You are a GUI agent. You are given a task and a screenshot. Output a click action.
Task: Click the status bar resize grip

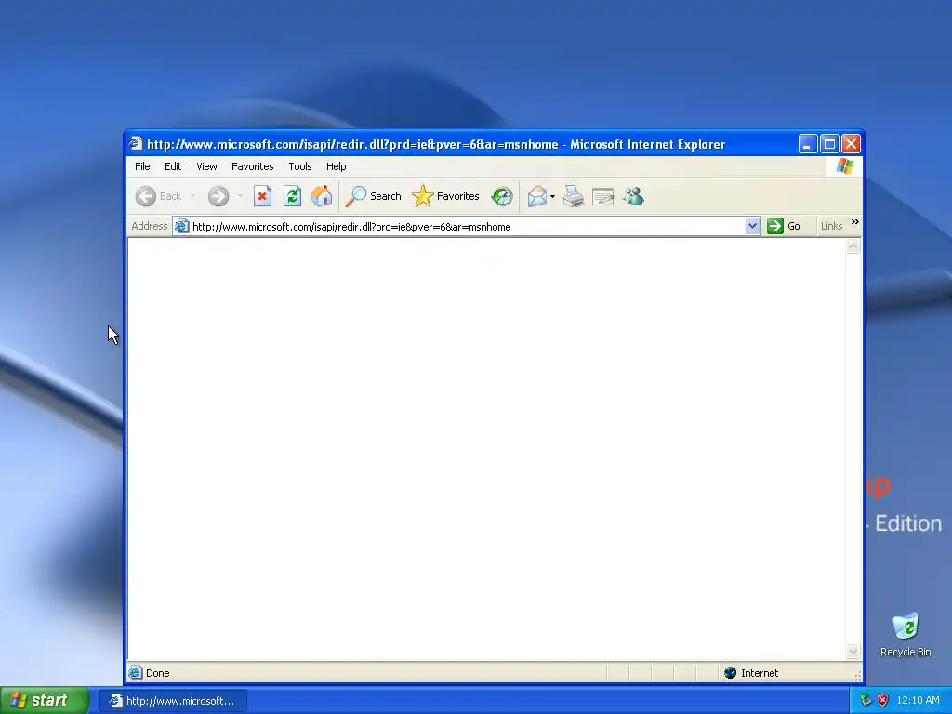[x=856, y=675]
